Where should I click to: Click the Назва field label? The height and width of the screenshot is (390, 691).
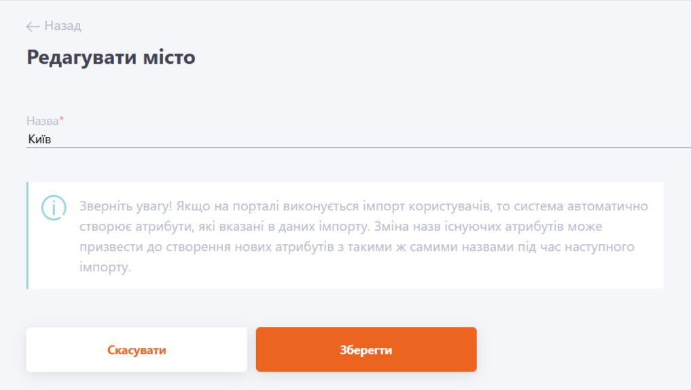42,121
